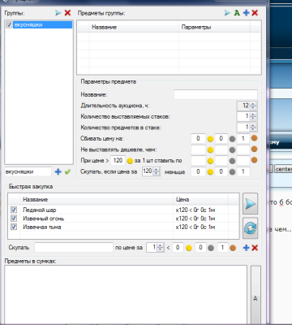
Task: Click the Название input field in Параметры предмета
Action: [x=216, y=94]
